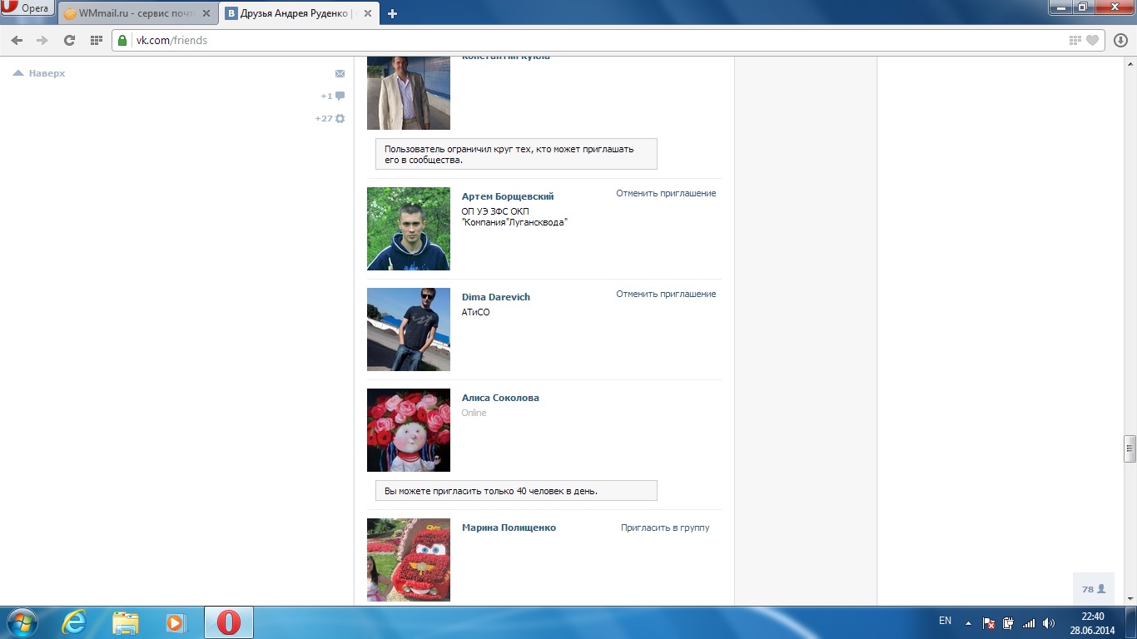Open the +27 gear notification icon
The image size is (1137, 639).
tap(330, 119)
